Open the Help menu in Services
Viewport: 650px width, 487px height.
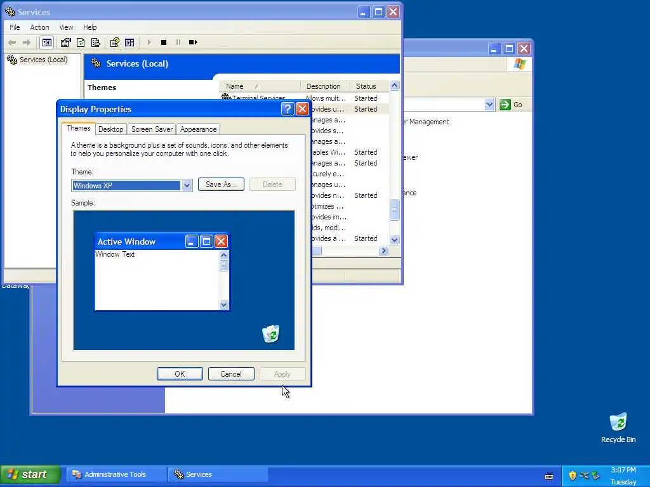point(90,27)
